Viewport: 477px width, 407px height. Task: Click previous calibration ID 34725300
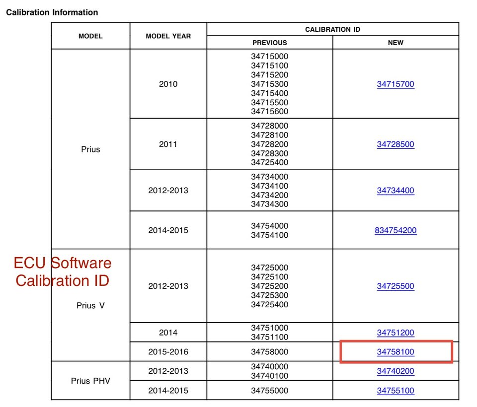[x=269, y=295]
